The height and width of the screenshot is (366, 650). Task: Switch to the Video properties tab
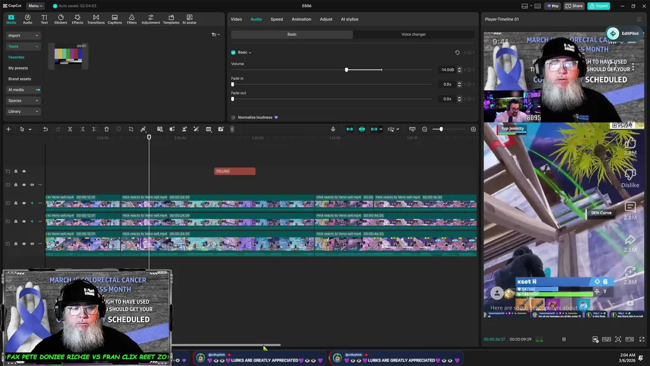(x=237, y=19)
